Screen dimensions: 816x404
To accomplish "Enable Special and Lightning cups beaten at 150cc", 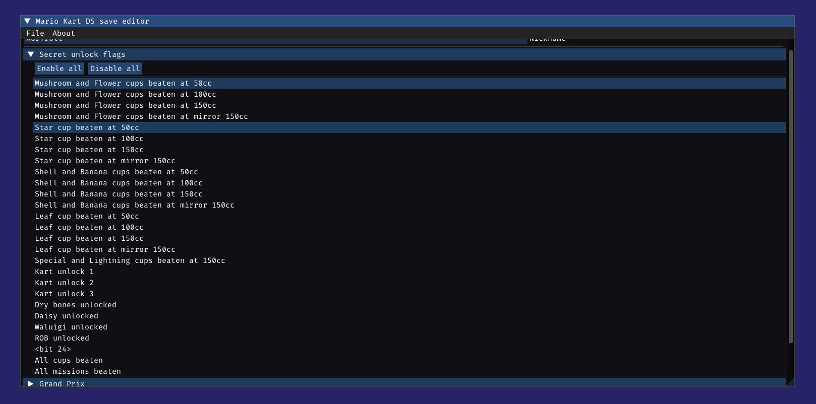I will (409, 260).
